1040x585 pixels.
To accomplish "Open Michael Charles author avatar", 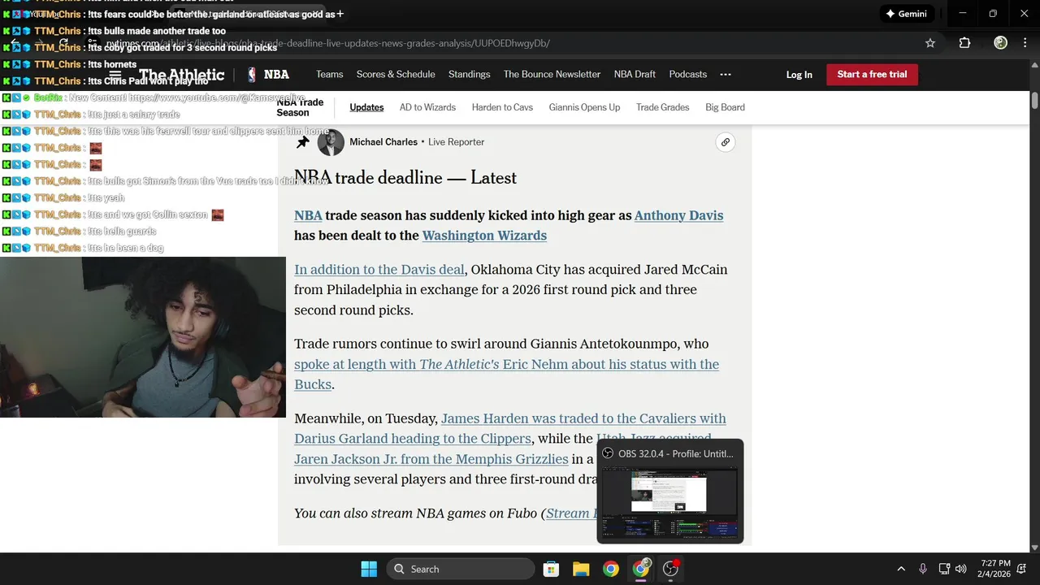I will pyautogui.click(x=331, y=142).
